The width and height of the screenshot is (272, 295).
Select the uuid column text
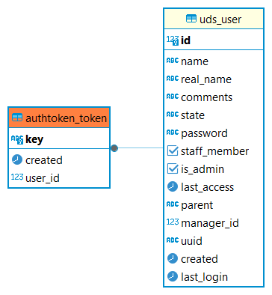pos(191,241)
